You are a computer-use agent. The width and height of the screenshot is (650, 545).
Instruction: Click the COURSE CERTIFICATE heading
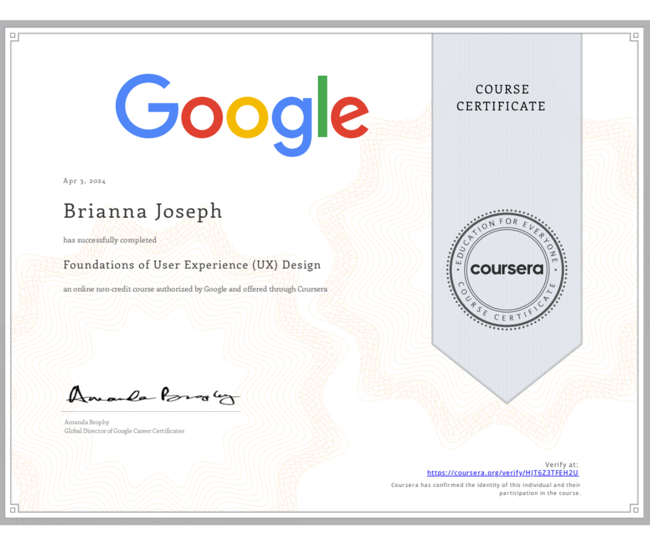pyautogui.click(x=501, y=98)
